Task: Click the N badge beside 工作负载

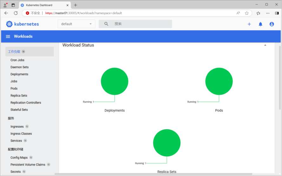Action: pyautogui.click(x=23, y=52)
